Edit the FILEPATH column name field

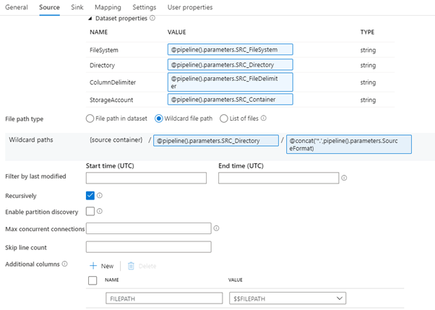(x=164, y=298)
